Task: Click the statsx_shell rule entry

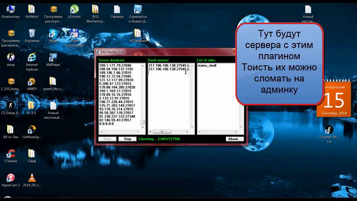Action: pos(207,66)
